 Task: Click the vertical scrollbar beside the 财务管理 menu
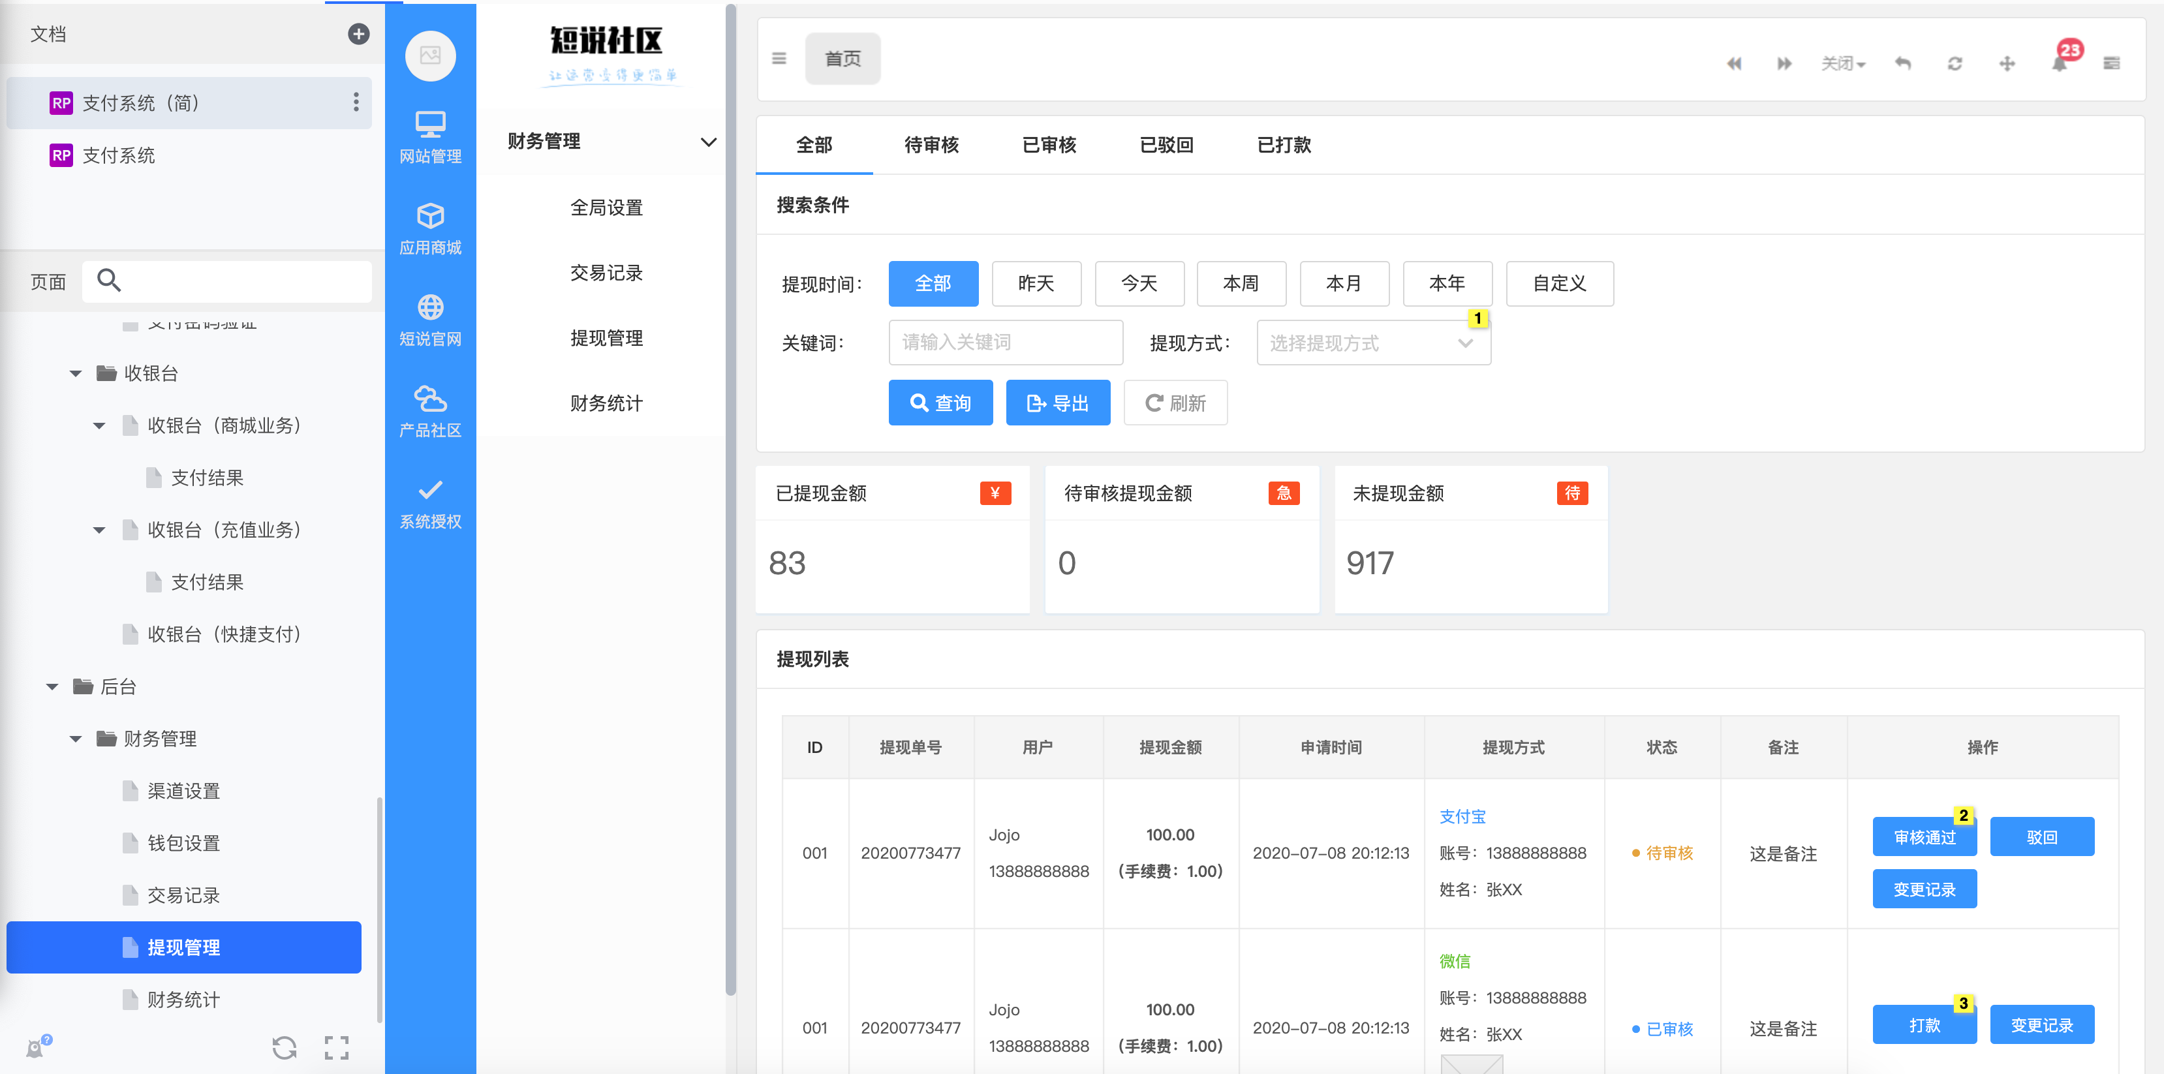pyautogui.click(x=731, y=501)
